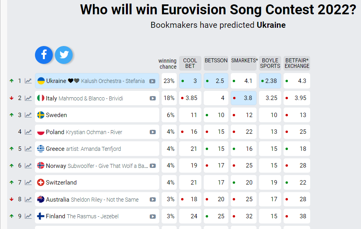The width and height of the screenshot is (361, 229).
Task: Select the SMARKETS column header
Action: click(243, 63)
